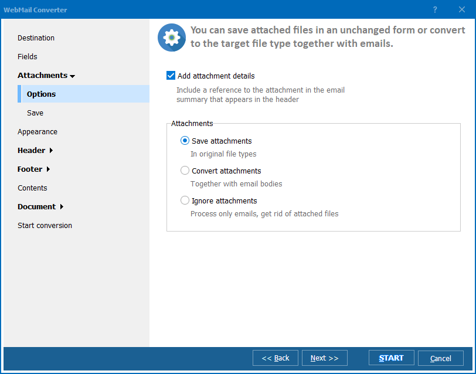Viewport: 476px width, 374px height.
Task: Click Next to go to next step
Action: [x=324, y=358]
